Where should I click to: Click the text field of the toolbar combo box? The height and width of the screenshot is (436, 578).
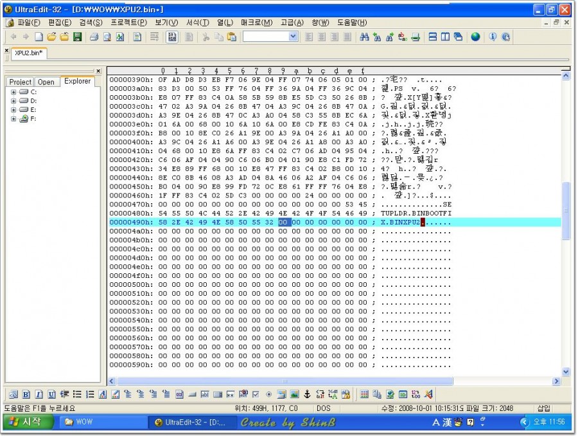point(266,37)
